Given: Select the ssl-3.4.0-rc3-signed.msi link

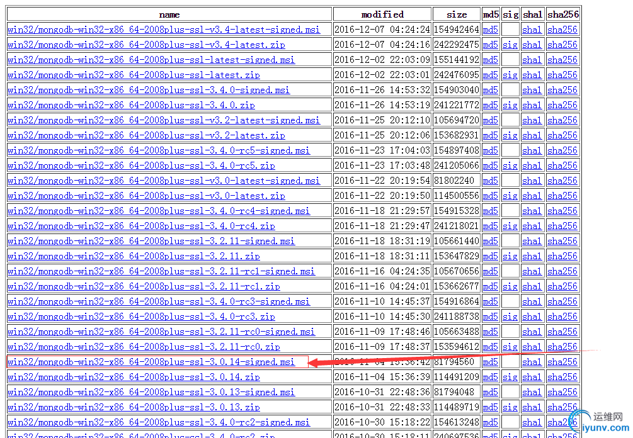Looking at the screenshot, I should pos(159,301).
